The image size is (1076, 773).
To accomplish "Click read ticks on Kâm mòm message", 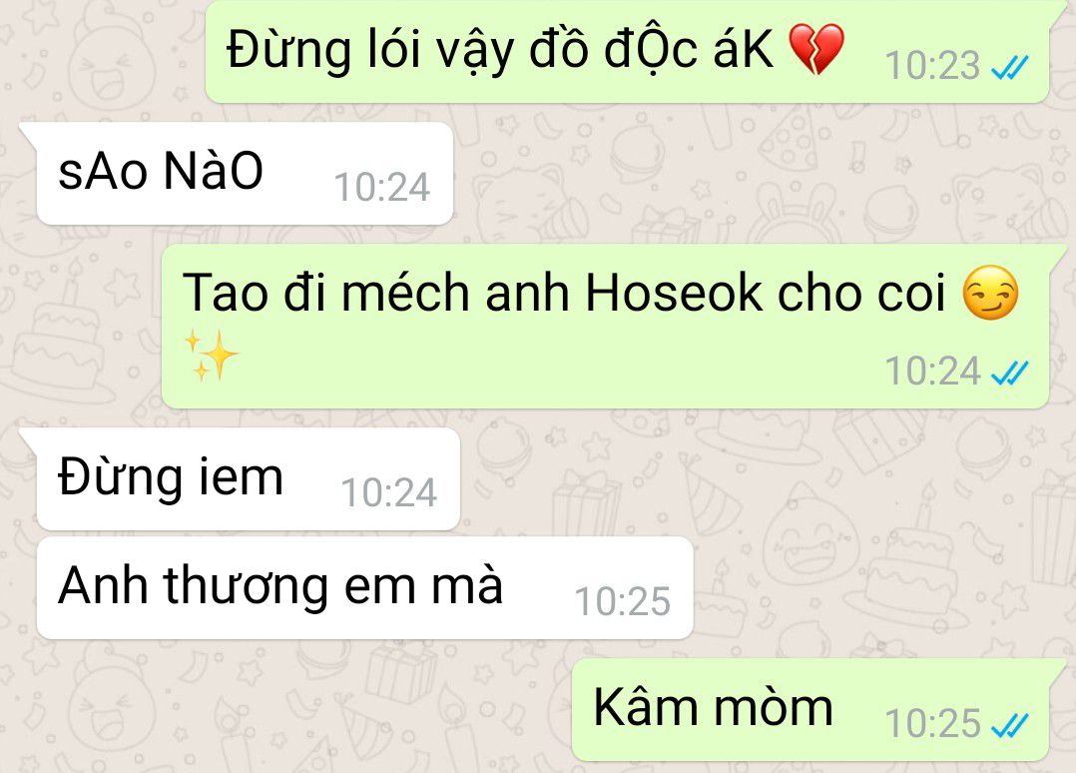I will click(x=1010, y=724).
